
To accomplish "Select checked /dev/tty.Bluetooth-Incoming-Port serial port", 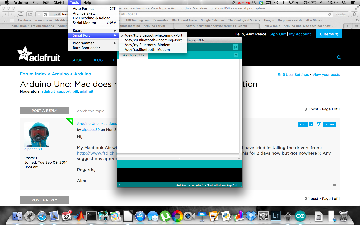I will [153, 35].
